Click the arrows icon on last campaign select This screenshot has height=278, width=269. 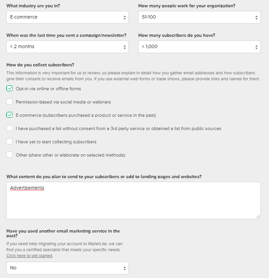[x=125, y=47]
